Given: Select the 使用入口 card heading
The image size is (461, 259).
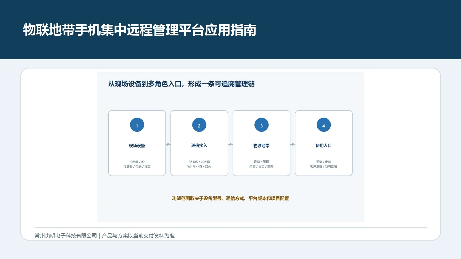Looking at the screenshot, I should click(324, 146).
